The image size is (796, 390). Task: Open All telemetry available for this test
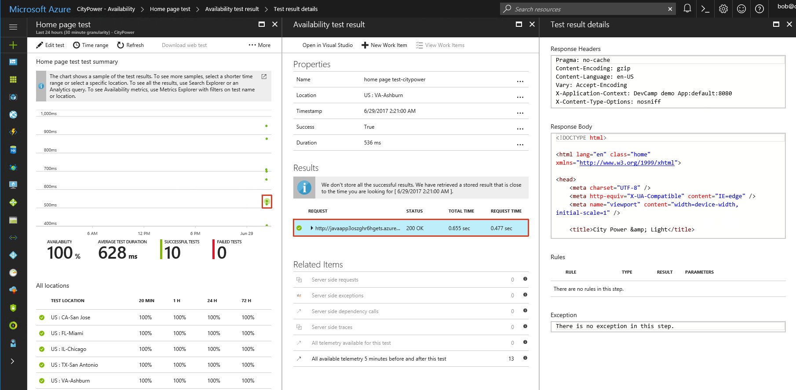click(x=411, y=343)
